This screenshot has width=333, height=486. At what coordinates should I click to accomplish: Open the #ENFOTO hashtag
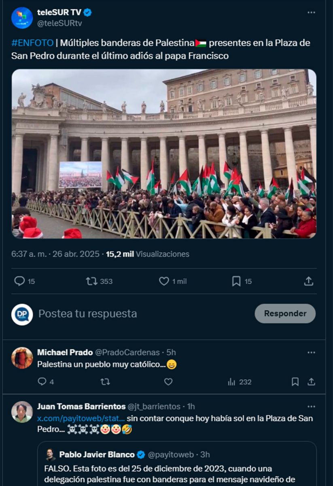click(32, 43)
